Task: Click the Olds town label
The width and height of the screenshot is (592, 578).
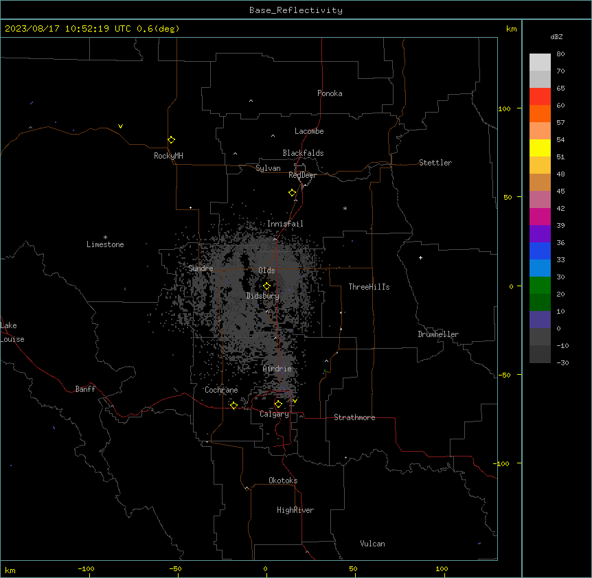Action: coord(266,270)
